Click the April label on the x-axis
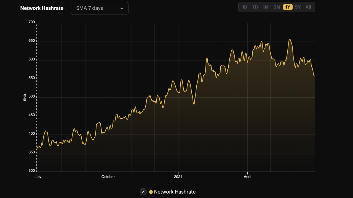Image resolution: width=353 pixels, height=198 pixels. 247,177
